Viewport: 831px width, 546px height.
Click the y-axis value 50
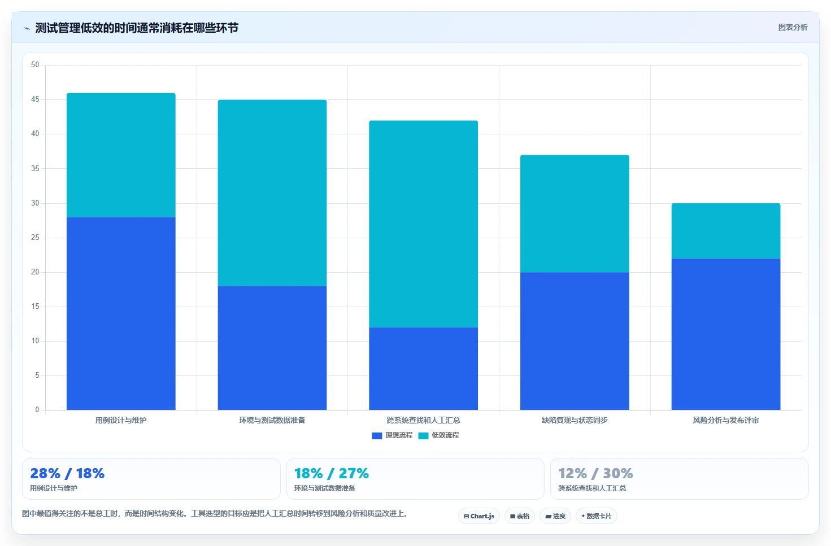pos(35,65)
